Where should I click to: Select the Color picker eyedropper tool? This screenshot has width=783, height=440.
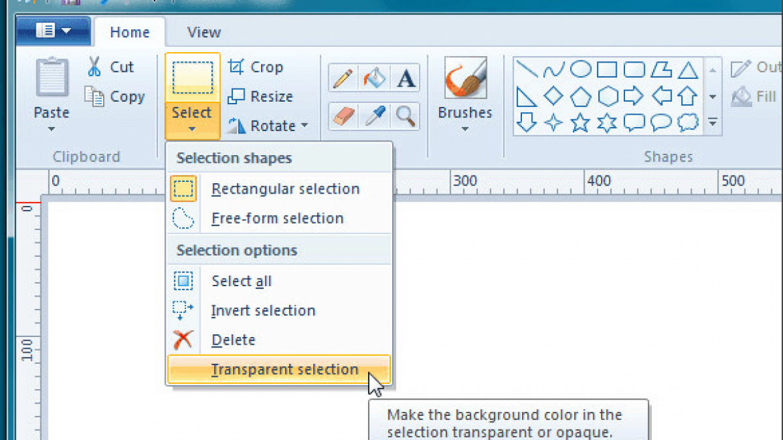click(375, 116)
